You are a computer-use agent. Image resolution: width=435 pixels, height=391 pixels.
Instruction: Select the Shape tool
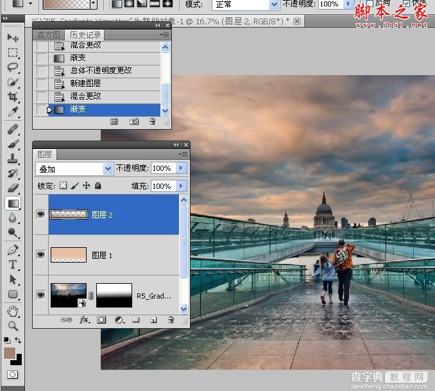tap(13, 294)
